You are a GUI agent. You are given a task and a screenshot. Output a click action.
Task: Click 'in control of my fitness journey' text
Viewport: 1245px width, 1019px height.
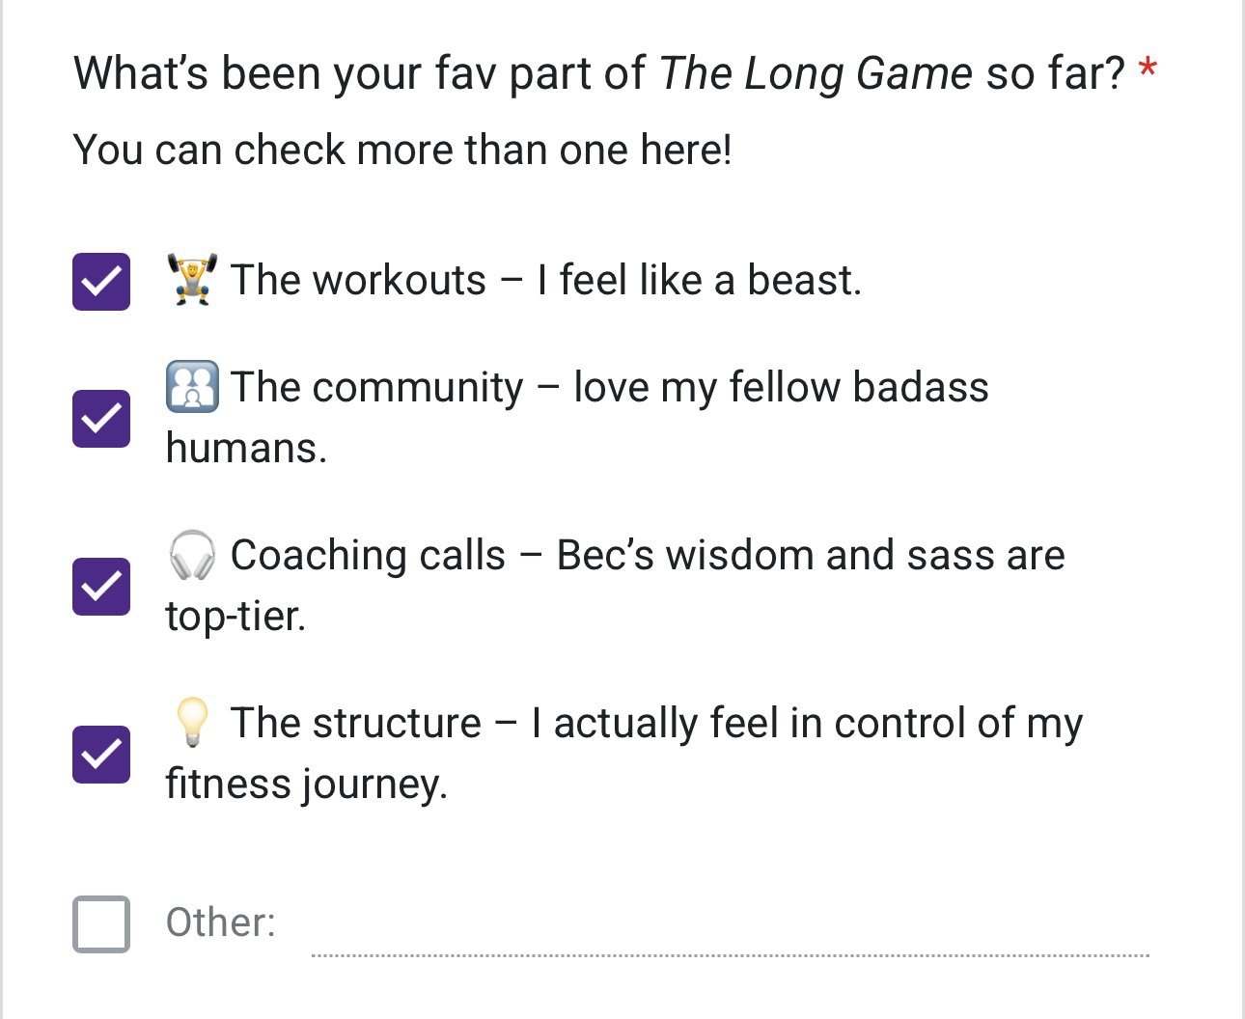(x=624, y=753)
